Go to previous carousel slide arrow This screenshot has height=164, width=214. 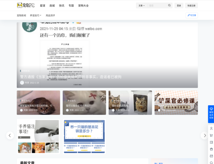(x=10, y=135)
